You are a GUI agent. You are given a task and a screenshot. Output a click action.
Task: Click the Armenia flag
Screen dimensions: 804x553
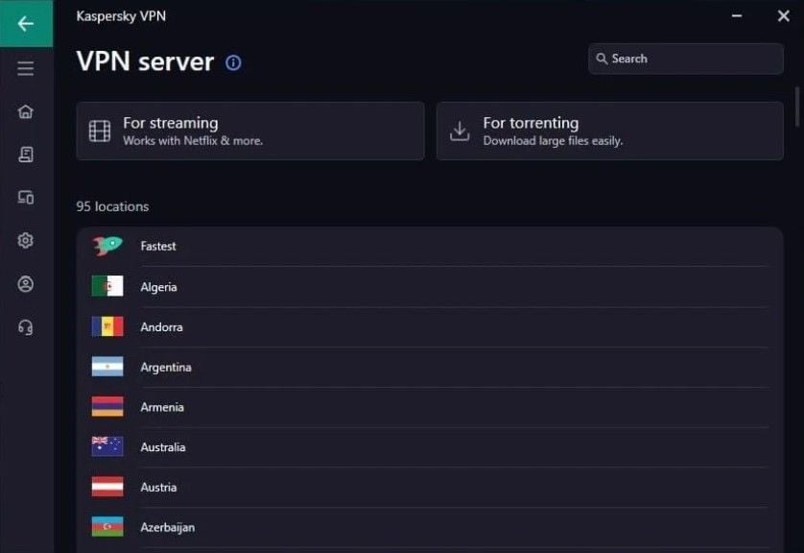click(107, 406)
